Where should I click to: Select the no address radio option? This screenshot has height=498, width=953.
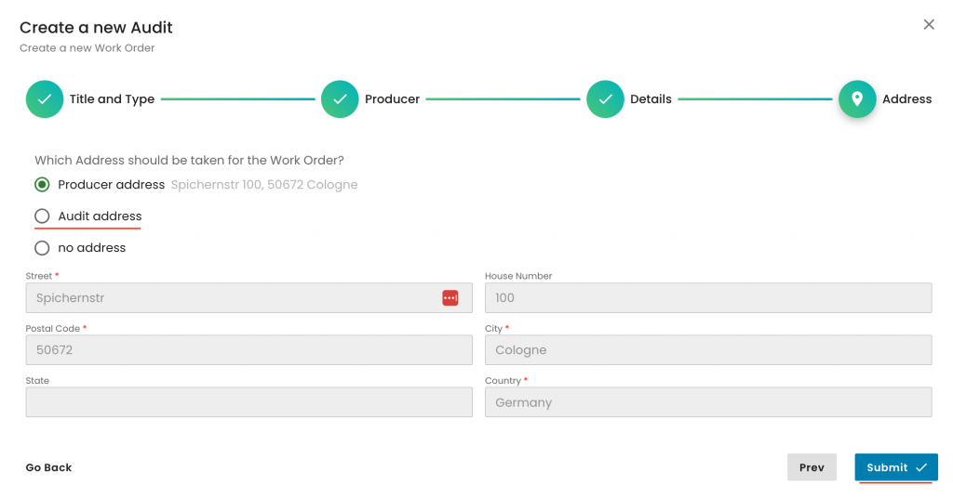coord(42,248)
